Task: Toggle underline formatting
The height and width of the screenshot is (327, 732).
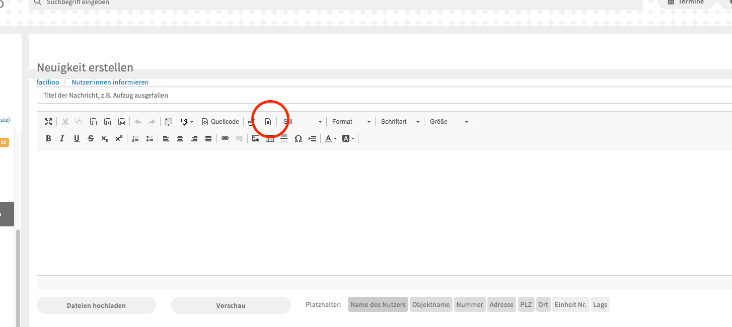Action: [77, 139]
